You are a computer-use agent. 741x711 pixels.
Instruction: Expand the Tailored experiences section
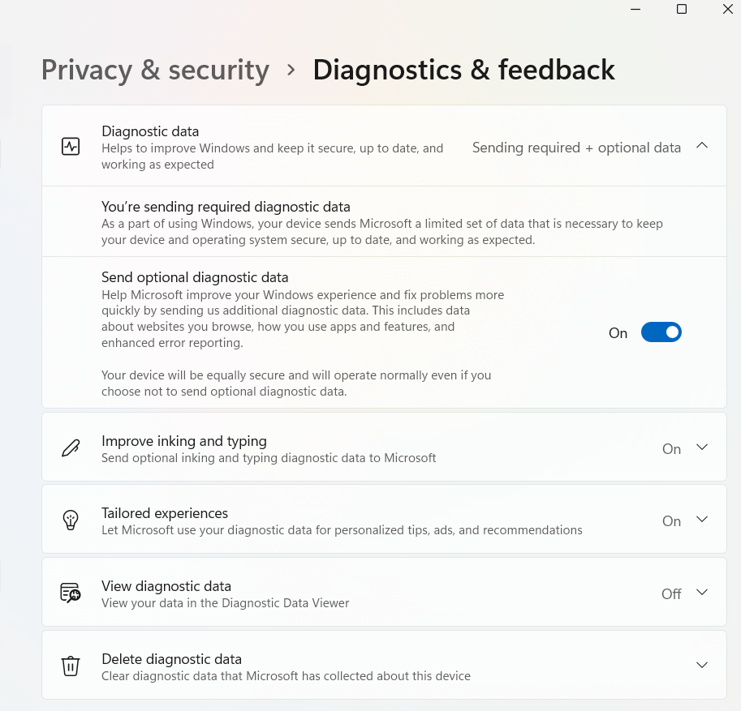click(x=701, y=520)
